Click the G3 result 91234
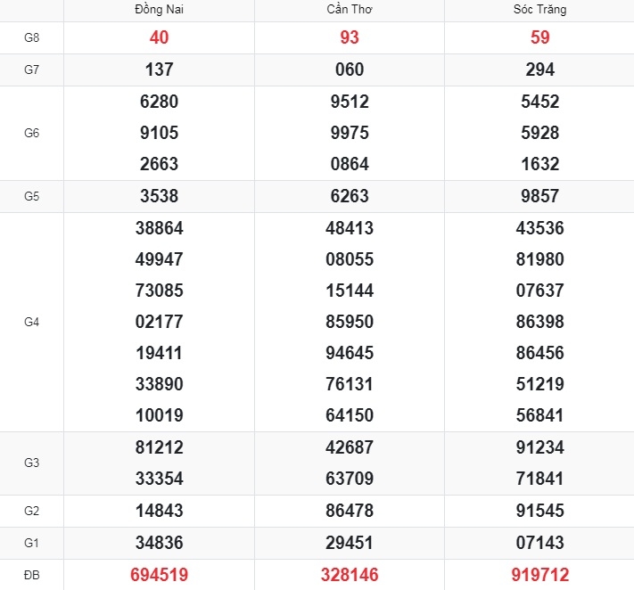The height and width of the screenshot is (590, 634). pyautogui.click(x=539, y=447)
